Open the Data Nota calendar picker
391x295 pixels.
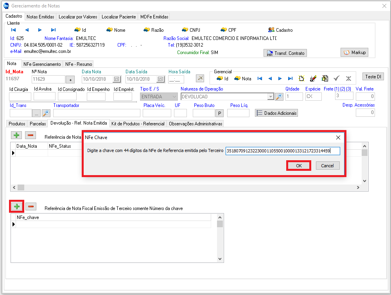(117, 79)
